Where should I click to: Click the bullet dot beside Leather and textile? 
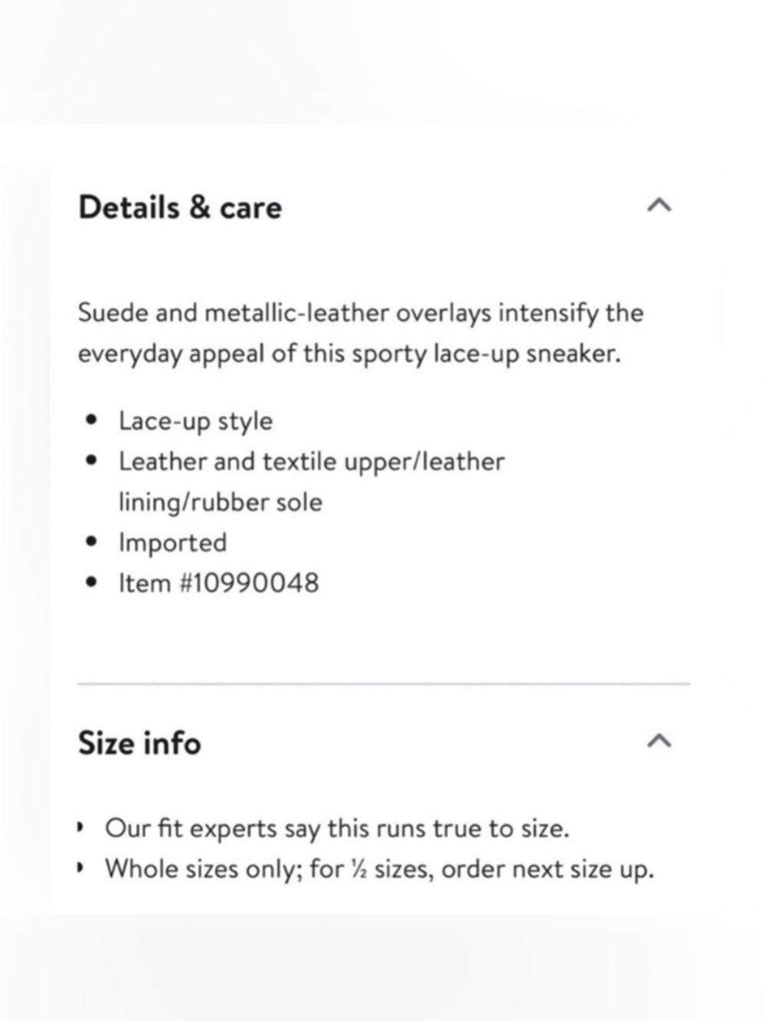(x=92, y=461)
